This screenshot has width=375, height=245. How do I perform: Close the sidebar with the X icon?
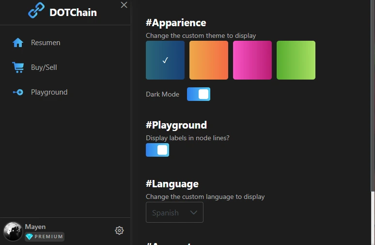[x=124, y=5]
